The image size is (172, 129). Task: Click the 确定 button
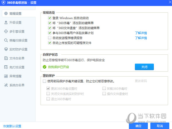point(138,126)
